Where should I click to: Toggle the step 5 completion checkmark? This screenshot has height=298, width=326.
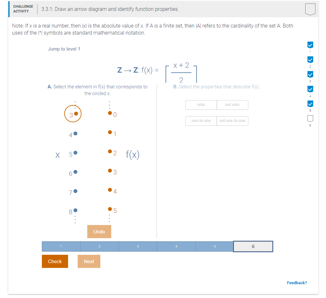tap(310, 104)
